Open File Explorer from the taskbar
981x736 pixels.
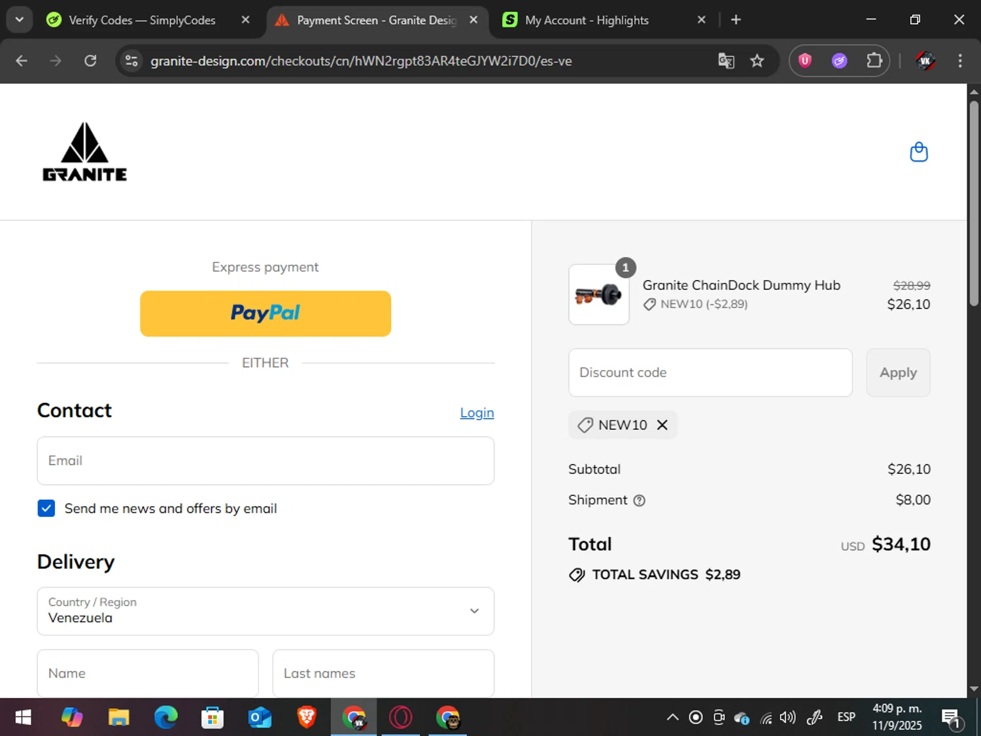click(x=118, y=718)
